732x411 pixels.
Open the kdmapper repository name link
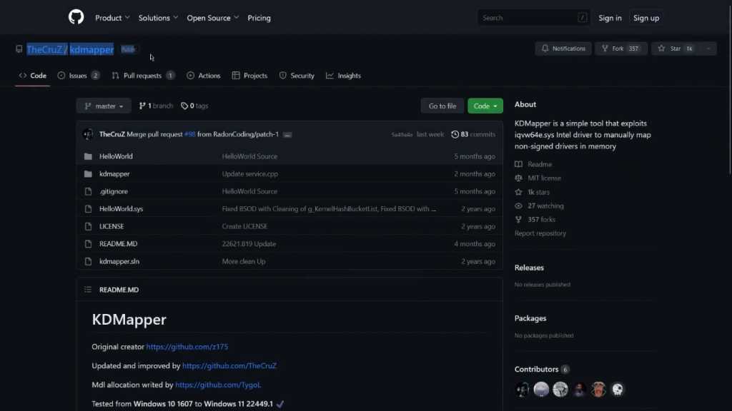[x=91, y=49]
